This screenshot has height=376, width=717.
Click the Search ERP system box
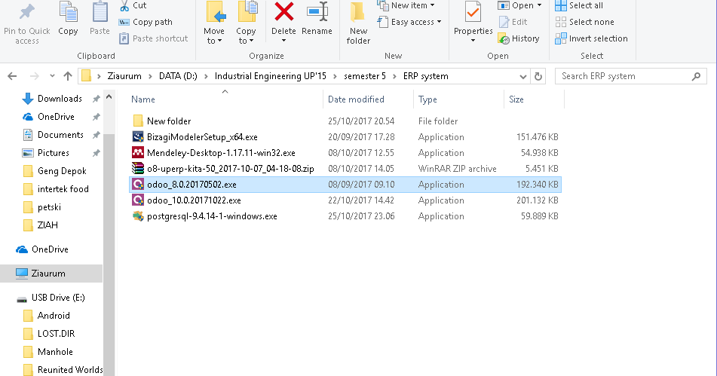click(630, 76)
